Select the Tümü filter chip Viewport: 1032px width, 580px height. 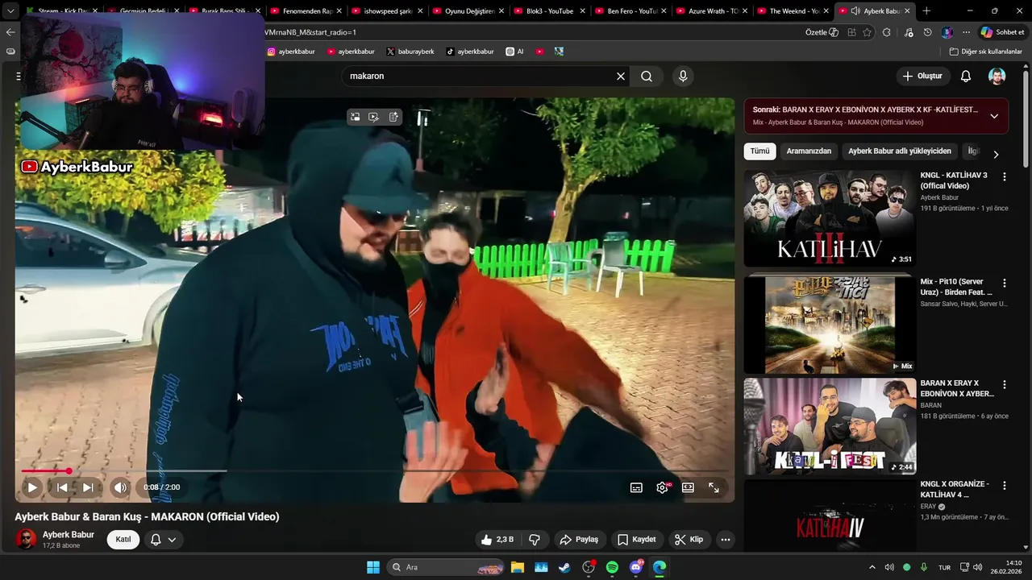[759, 151]
